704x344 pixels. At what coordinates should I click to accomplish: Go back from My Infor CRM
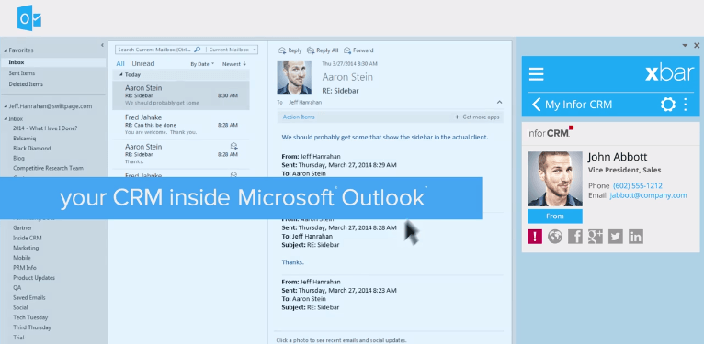tap(536, 105)
